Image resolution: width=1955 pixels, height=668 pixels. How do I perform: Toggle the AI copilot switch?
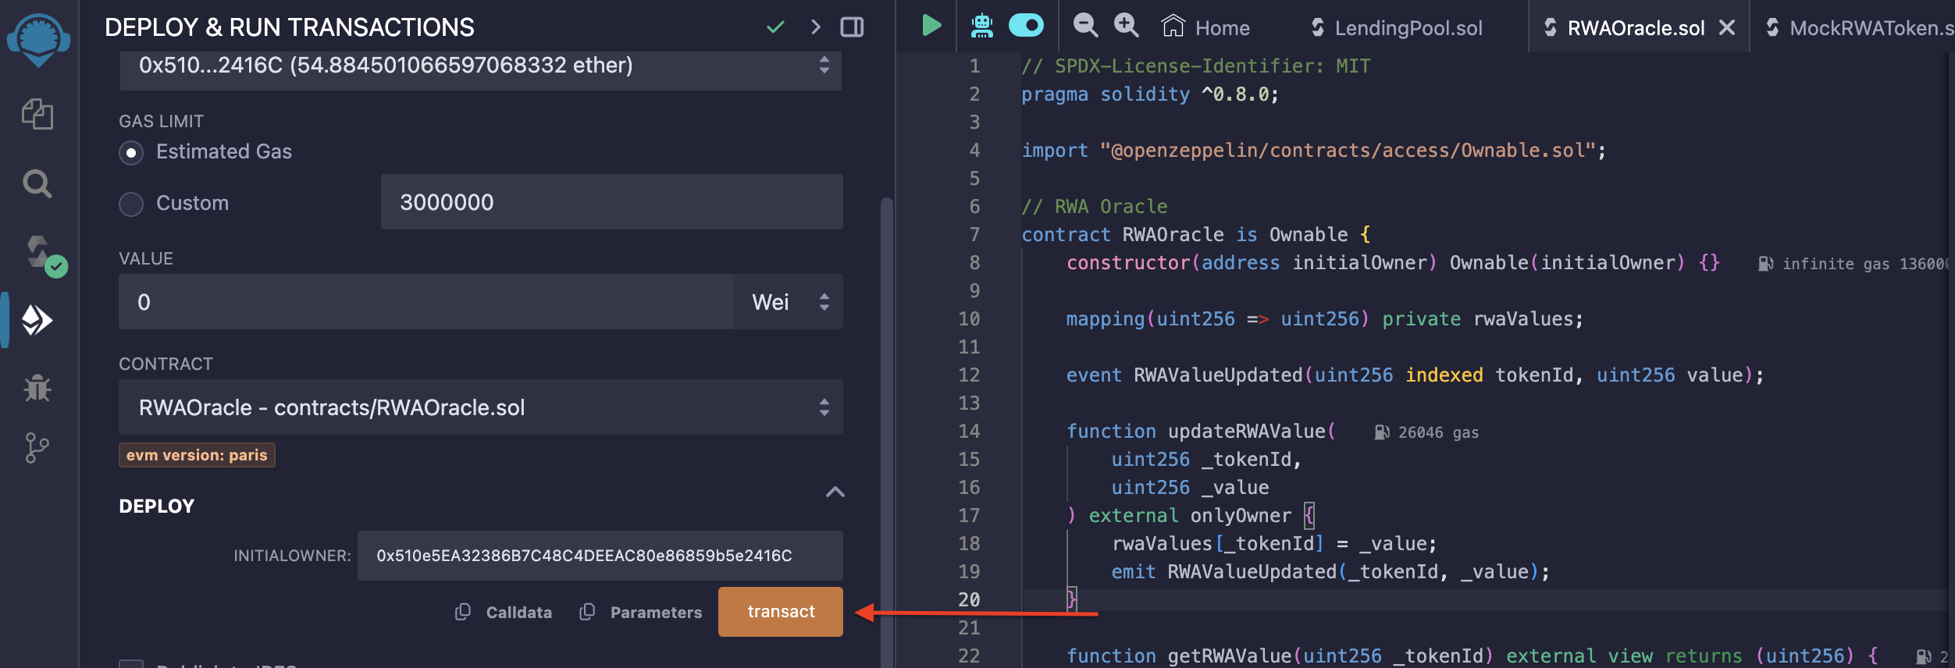[1026, 26]
